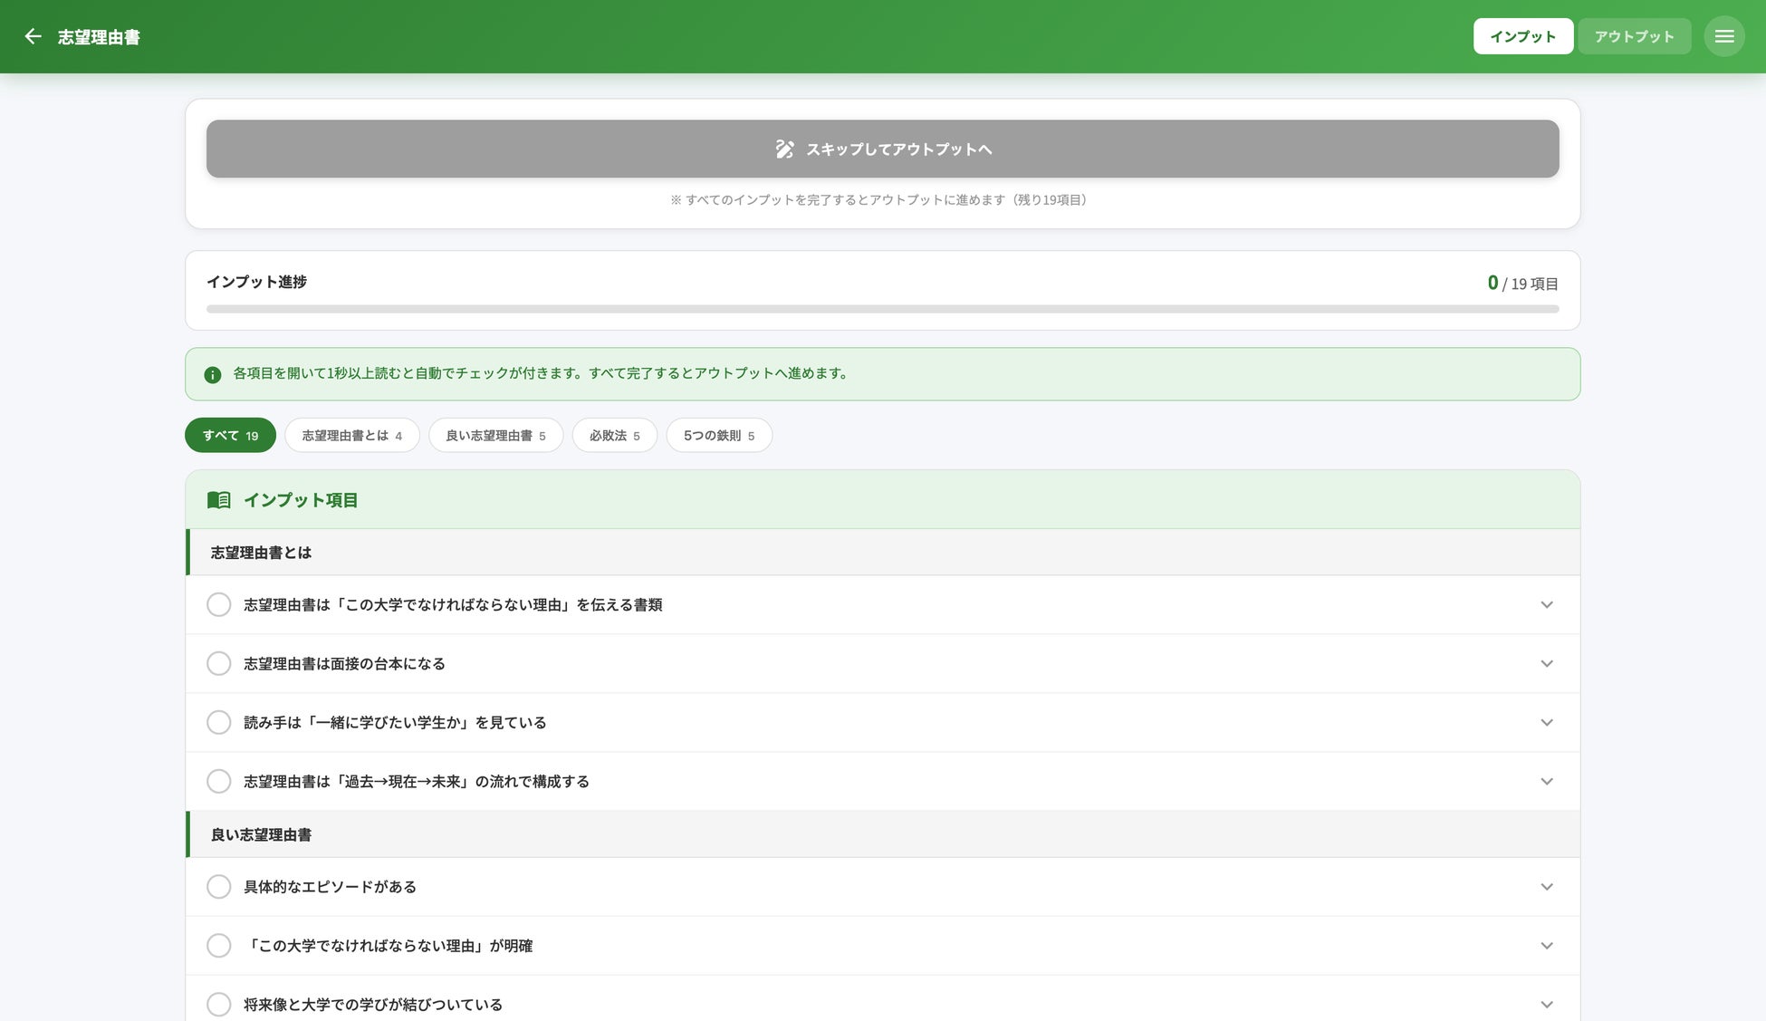Click the book icon next to インプット項目
Image resolution: width=1766 pixels, height=1021 pixels.
219,500
